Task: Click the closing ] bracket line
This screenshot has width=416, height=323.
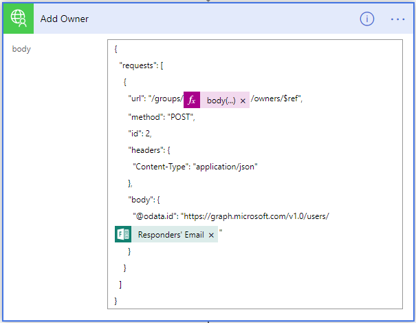Action: [120, 284]
